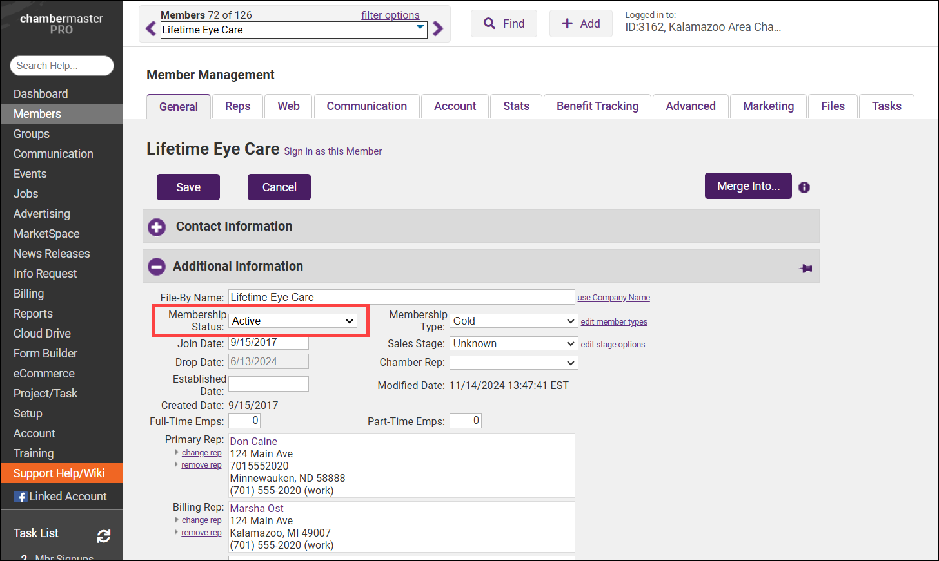
Task: Collapse the Additional Information section
Action: 157,267
